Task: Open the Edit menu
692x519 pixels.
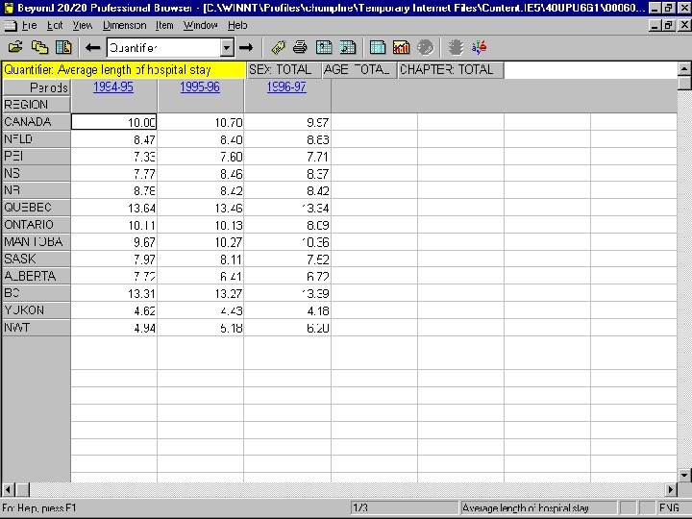Action: pyautogui.click(x=55, y=26)
